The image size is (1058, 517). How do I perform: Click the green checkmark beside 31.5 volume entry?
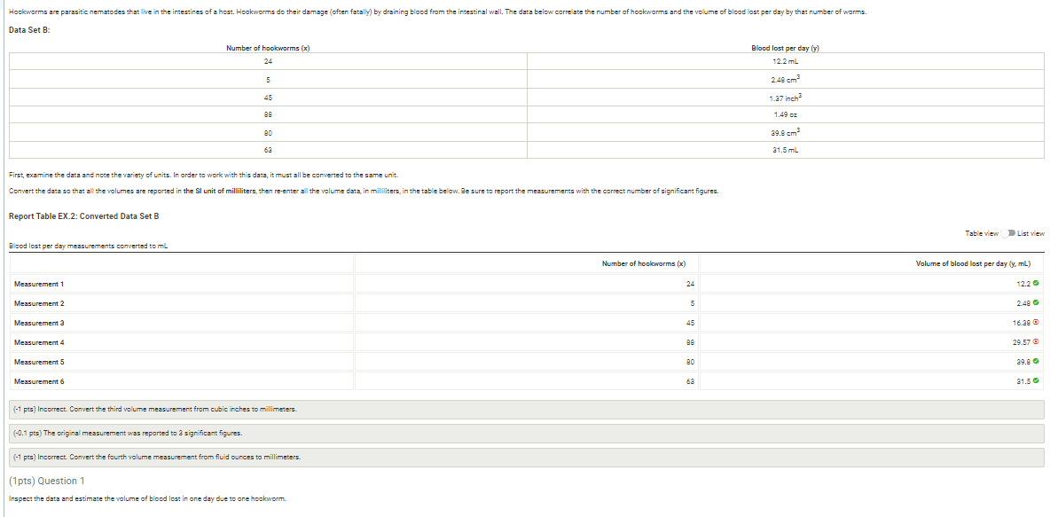point(1036,381)
